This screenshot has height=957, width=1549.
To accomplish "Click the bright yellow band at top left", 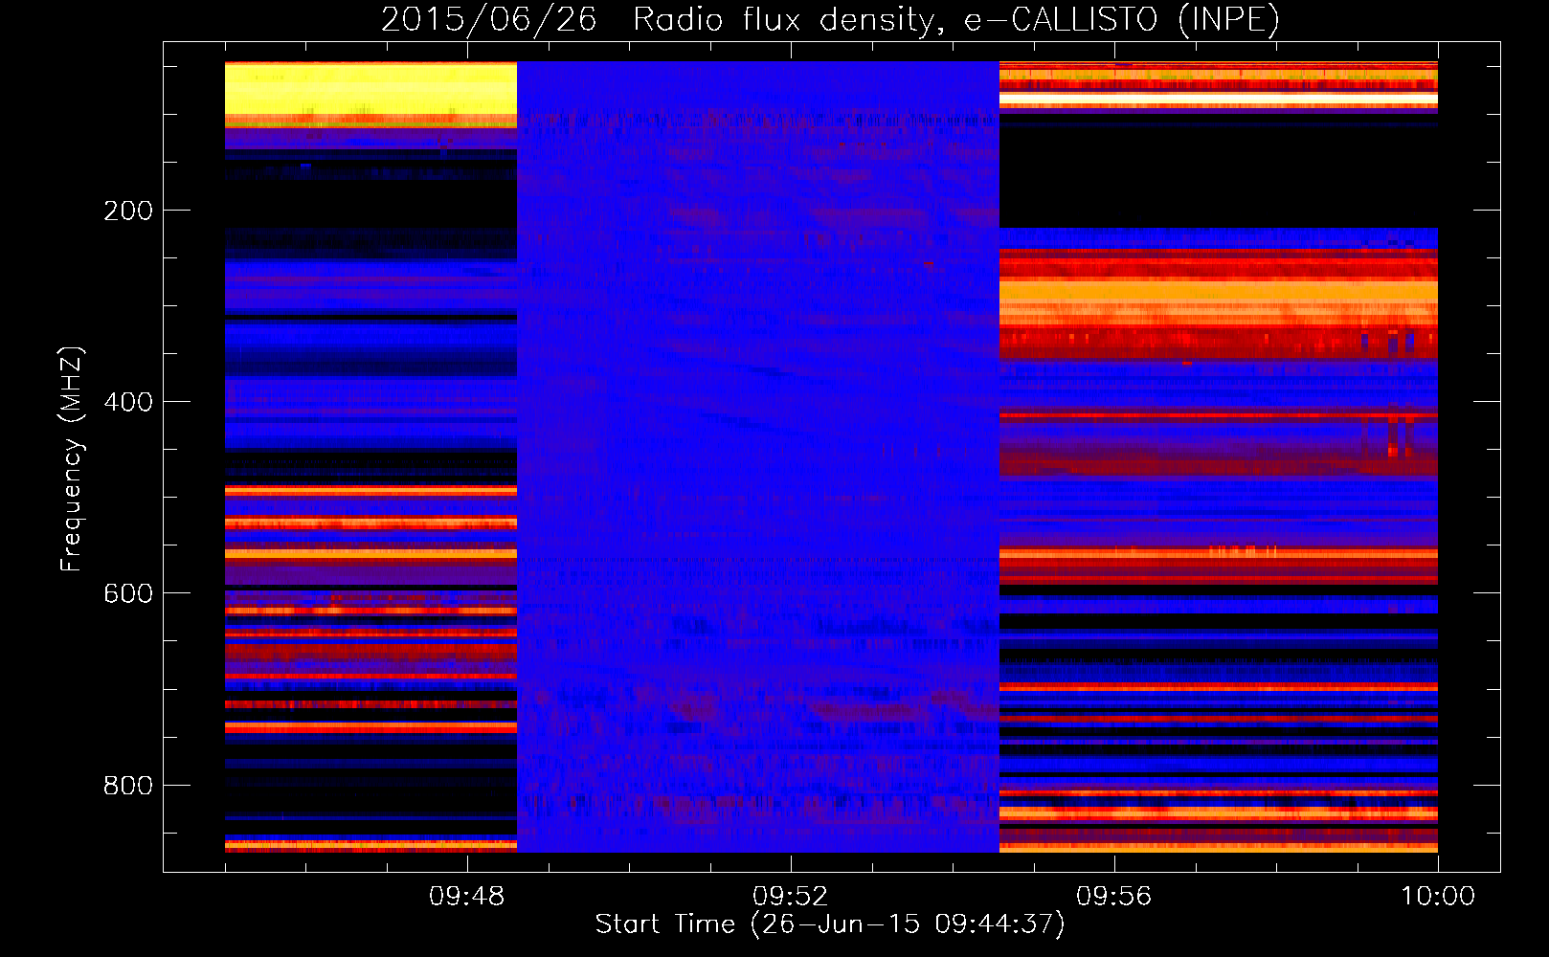I will pos(370,90).
